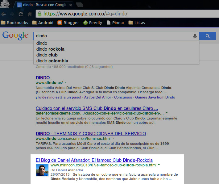Open the Concursos sitelink
The image size is (219, 184).
(x=123, y=97)
